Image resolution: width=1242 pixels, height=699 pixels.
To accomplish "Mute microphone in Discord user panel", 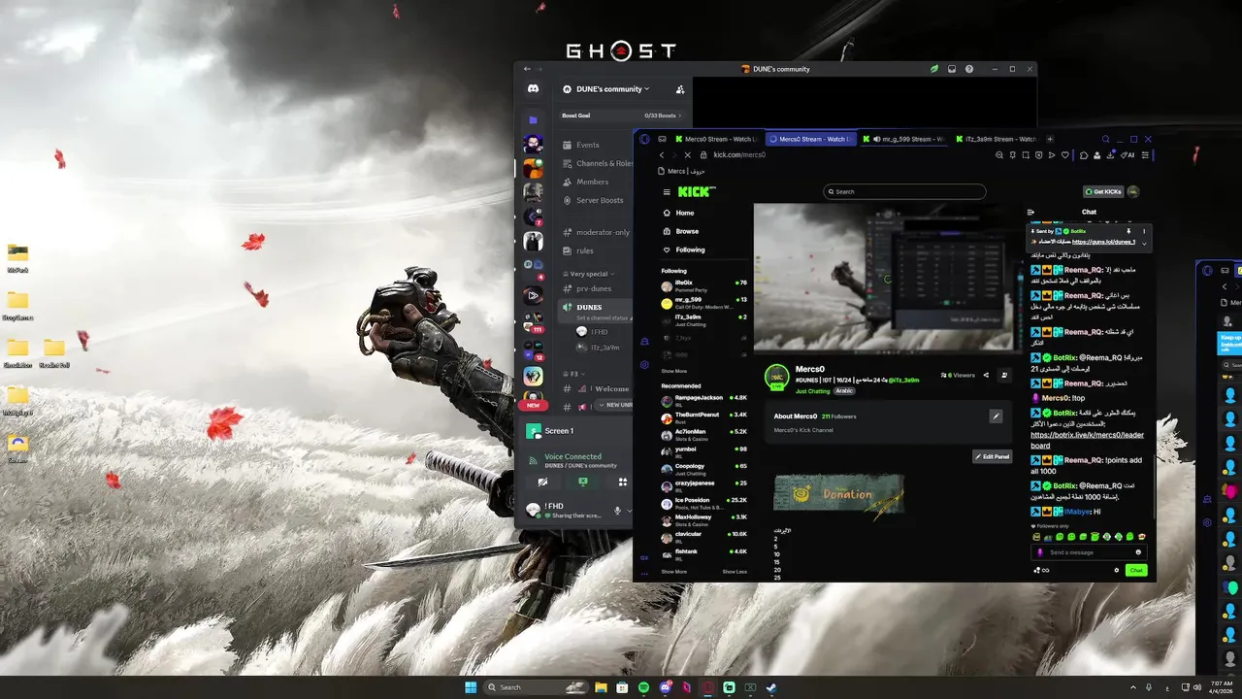I will [x=617, y=510].
